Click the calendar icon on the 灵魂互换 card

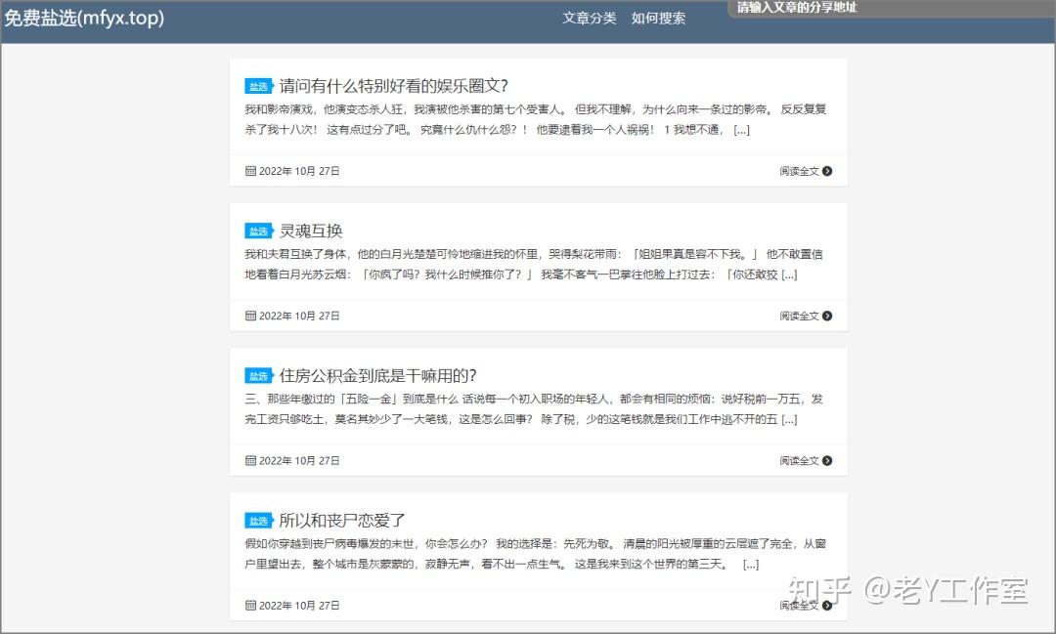(x=249, y=316)
